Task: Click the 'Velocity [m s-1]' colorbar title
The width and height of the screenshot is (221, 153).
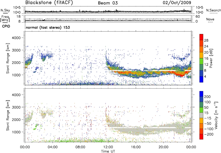Action: 216,115
